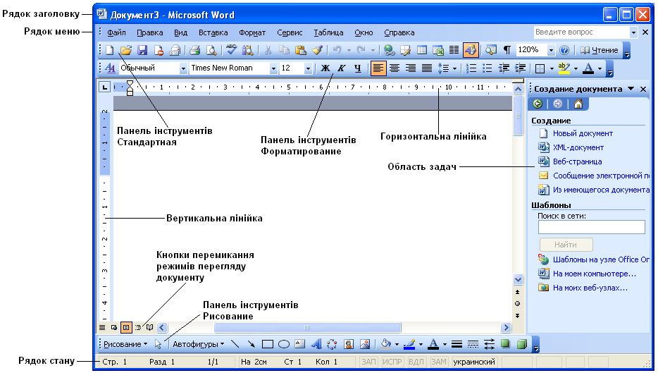Activate the Format Painter brush
This screenshot has height=373, width=658.
coord(317,50)
